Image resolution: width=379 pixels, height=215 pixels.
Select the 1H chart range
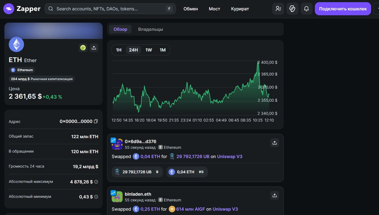(119, 50)
